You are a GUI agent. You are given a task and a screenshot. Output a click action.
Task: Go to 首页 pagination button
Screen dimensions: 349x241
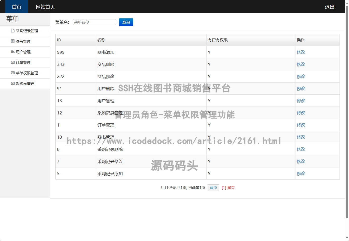[213, 188]
